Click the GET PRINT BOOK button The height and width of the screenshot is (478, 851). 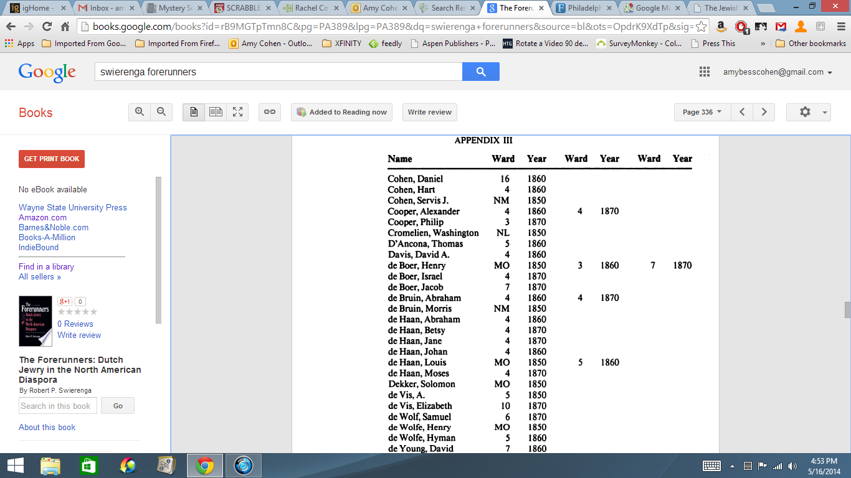(x=52, y=159)
